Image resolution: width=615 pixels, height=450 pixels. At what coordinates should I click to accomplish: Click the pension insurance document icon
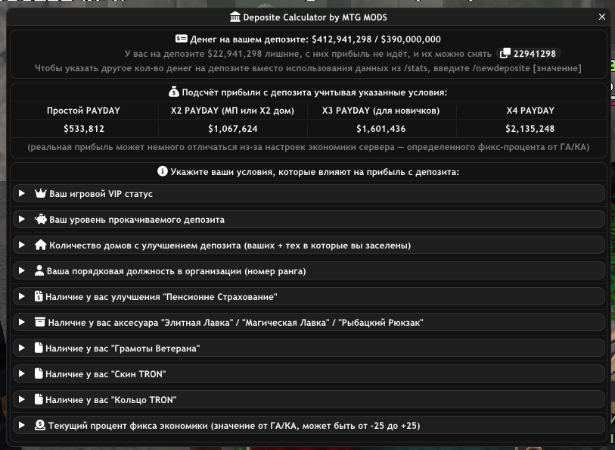(39, 296)
